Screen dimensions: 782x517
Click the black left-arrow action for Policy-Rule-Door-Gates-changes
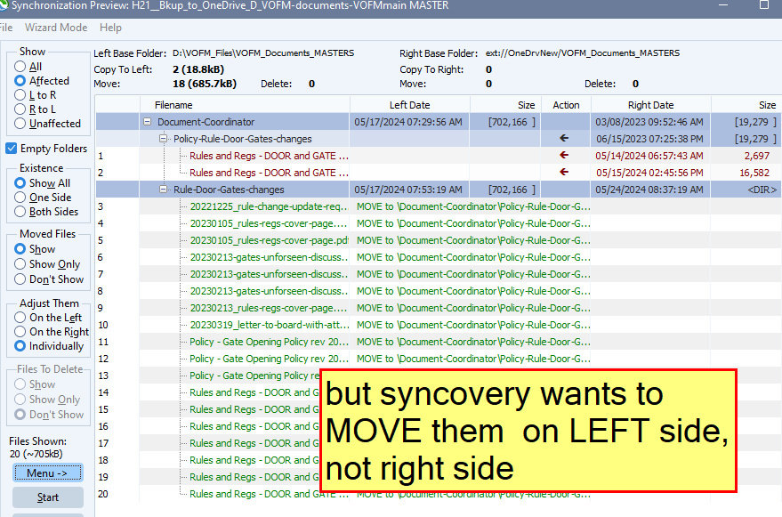click(x=563, y=139)
